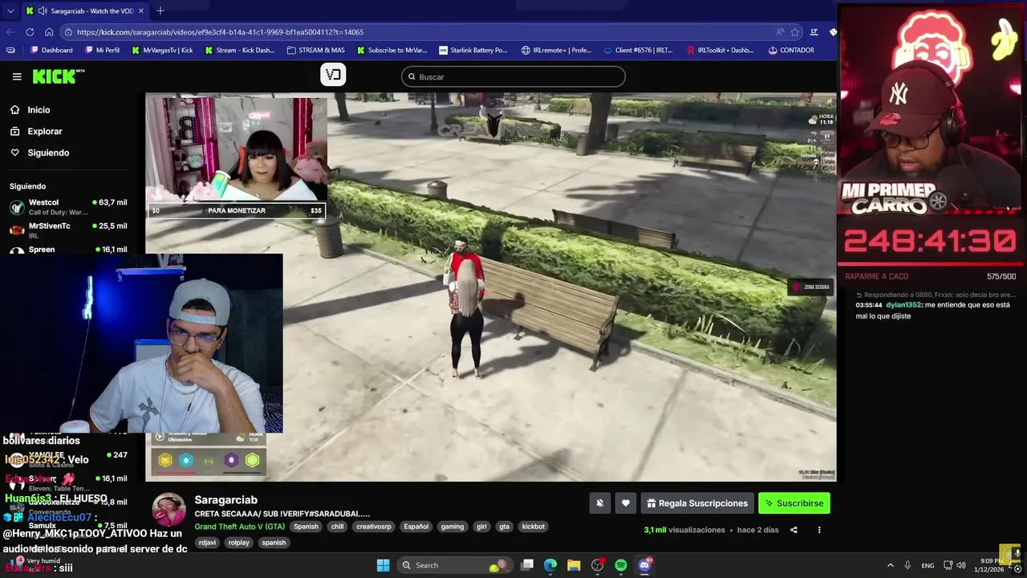The height and width of the screenshot is (578, 1027).
Task: Open the CONTADOR bookmark
Action: [x=790, y=50]
